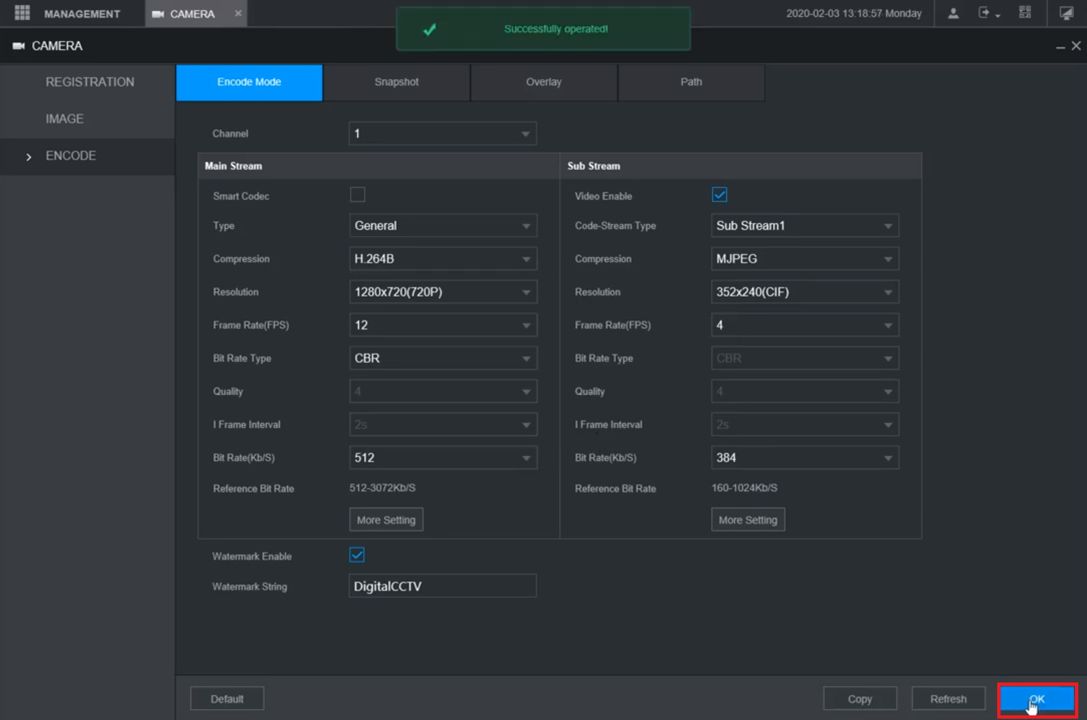This screenshot has height=720, width=1087.
Task: Uncheck Sub Stream Video Enable
Action: tap(719, 195)
